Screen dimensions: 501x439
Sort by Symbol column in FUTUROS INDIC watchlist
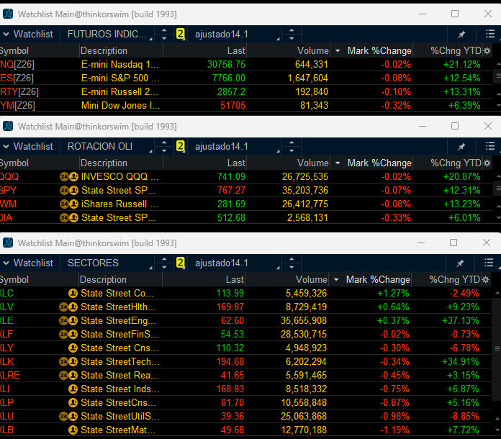pyautogui.click(x=14, y=51)
